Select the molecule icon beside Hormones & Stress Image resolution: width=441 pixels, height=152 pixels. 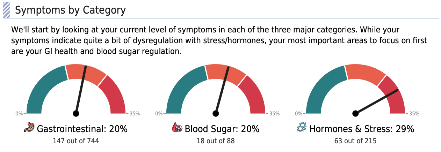pyautogui.click(x=301, y=128)
